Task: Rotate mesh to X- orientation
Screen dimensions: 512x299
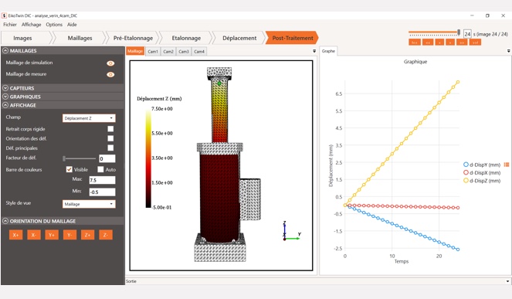Action: pos(34,235)
